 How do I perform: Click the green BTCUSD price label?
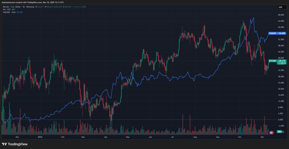(273, 61)
